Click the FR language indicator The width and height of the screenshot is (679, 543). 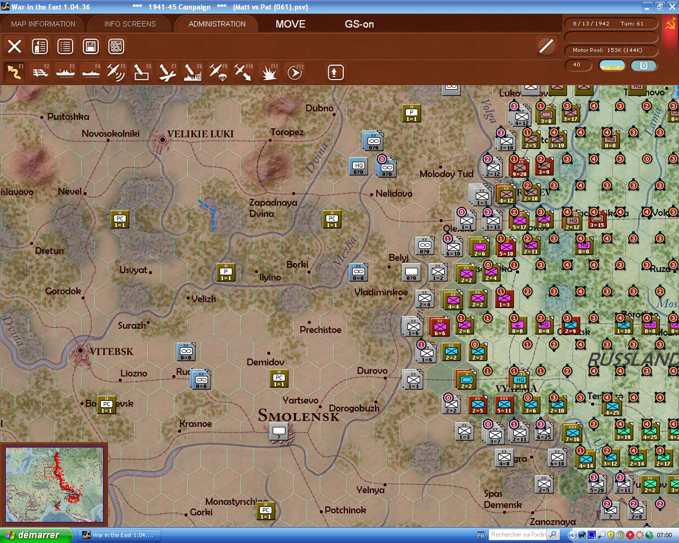[x=481, y=535]
